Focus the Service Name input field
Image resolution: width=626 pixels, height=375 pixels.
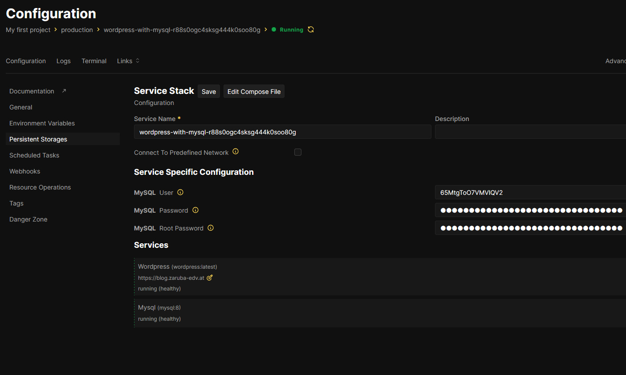283,132
